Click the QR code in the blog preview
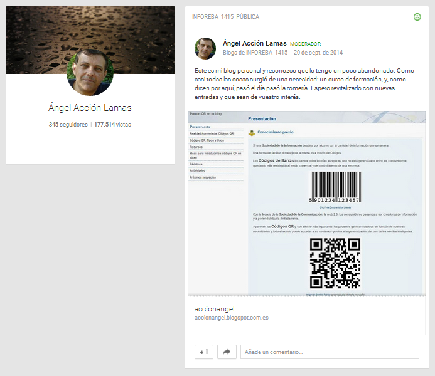The width and height of the screenshot is (435, 376). pos(335,263)
